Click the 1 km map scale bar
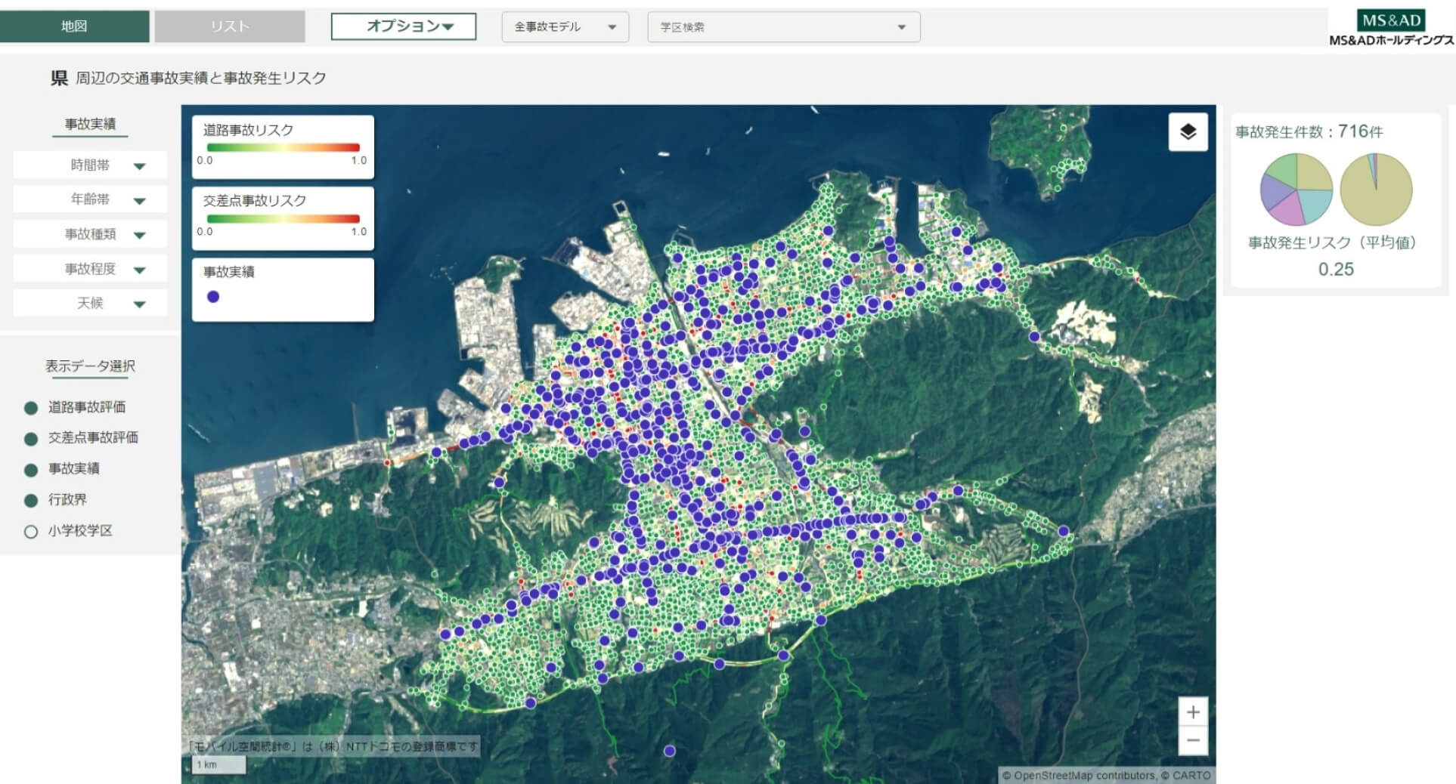This screenshot has width=1456, height=784. pyautogui.click(x=218, y=764)
